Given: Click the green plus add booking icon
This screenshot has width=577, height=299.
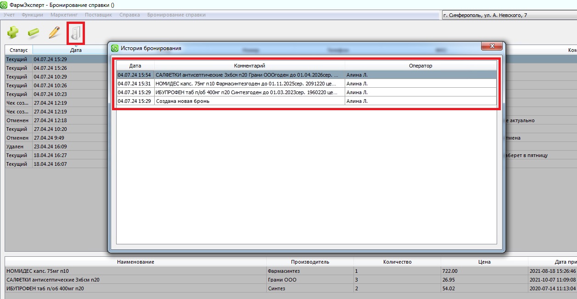Looking at the screenshot, I should coord(12,33).
